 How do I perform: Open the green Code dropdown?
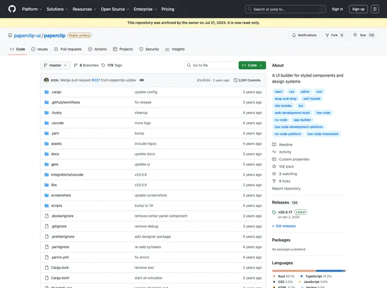pyautogui.click(x=252, y=65)
